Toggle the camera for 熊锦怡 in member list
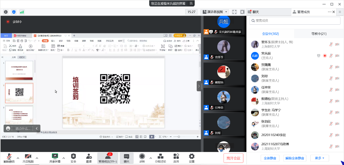The image size is (344, 165). (337, 101)
